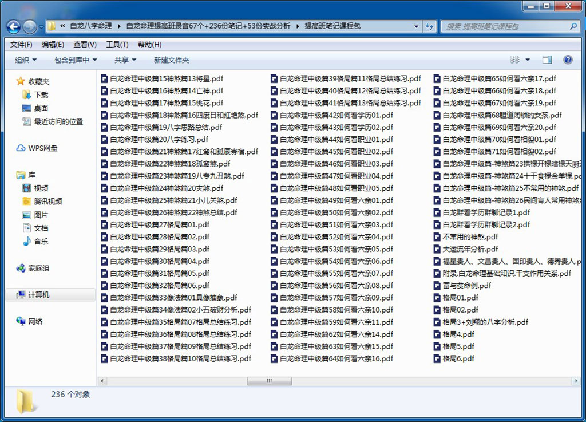This screenshot has width=586, height=422.
Task: Open WPS网盘 cloud icon in sidebar
Action: [x=21, y=148]
